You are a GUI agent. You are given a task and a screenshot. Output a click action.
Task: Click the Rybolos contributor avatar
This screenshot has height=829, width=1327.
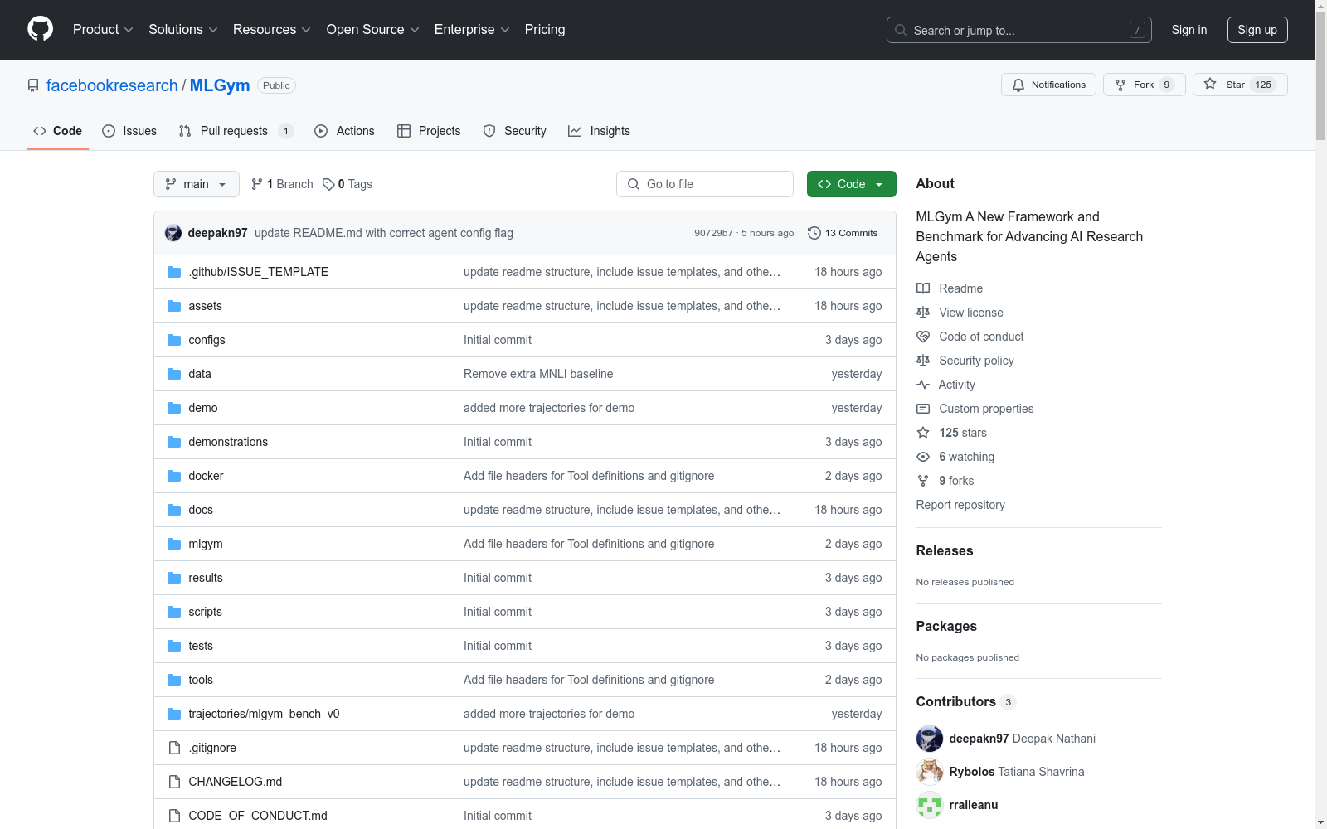click(930, 772)
